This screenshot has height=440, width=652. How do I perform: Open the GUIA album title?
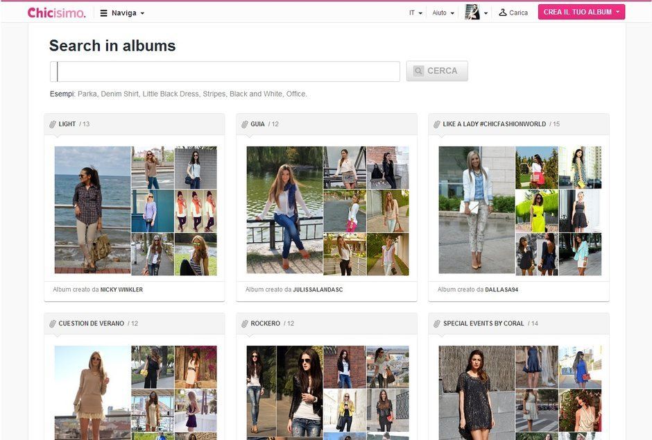click(257, 124)
